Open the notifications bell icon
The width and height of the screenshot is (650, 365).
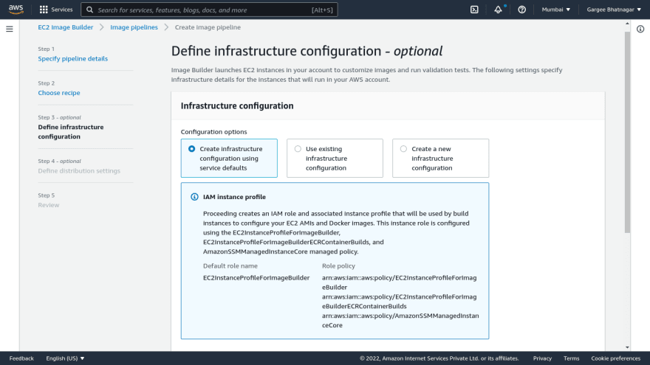tap(498, 10)
